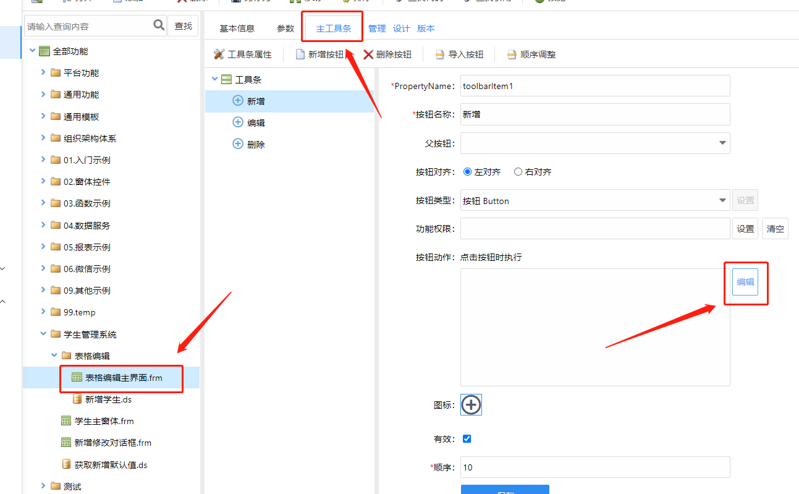Click the 顺序调整 toolbar icon
Image resolution: width=799 pixels, height=494 pixels.
click(x=512, y=54)
